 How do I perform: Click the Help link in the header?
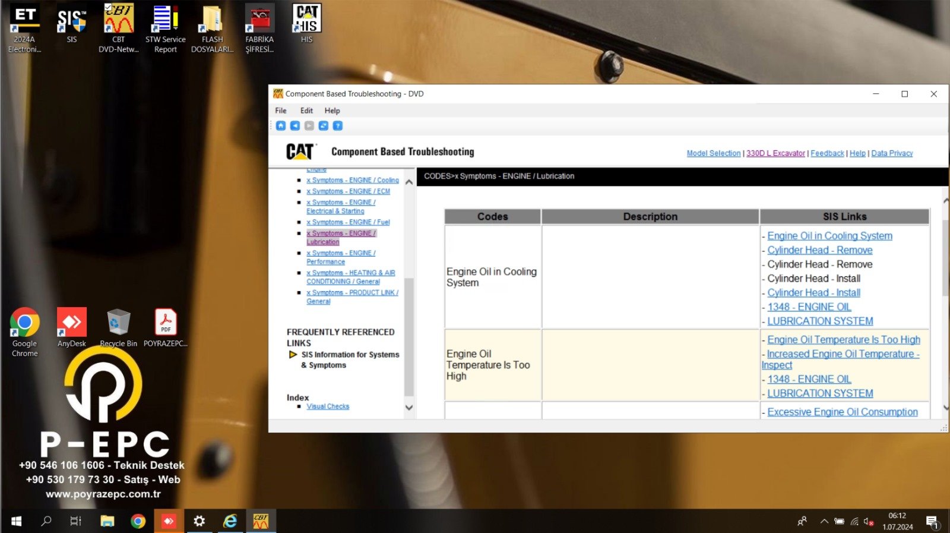857,153
